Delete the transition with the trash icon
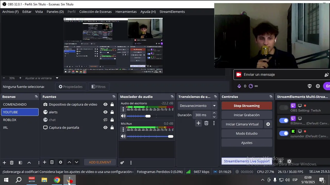 click(x=206, y=123)
